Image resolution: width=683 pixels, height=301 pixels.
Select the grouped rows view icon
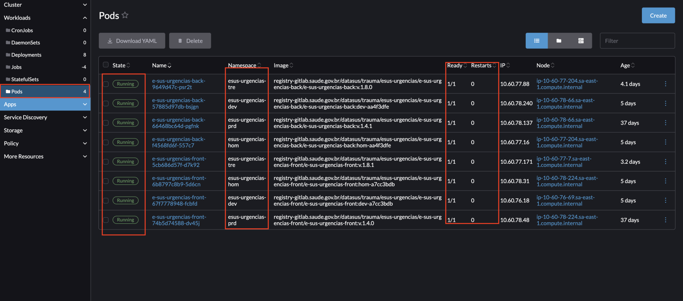[x=581, y=41]
